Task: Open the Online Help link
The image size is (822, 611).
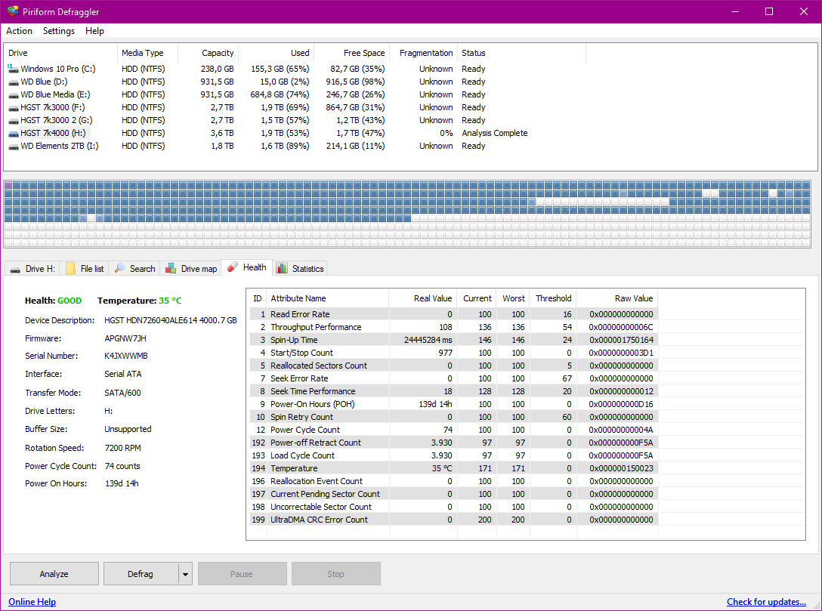Action: (x=32, y=602)
